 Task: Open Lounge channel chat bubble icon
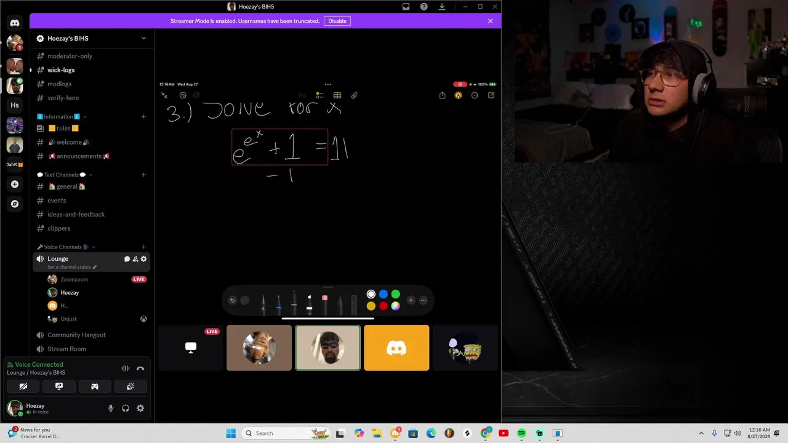click(x=127, y=259)
